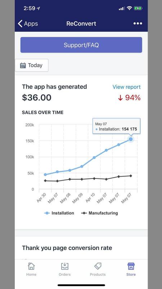Viewport: 162px width, 289px height.
Task: Open the Orders inbox icon
Action: coord(65,266)
